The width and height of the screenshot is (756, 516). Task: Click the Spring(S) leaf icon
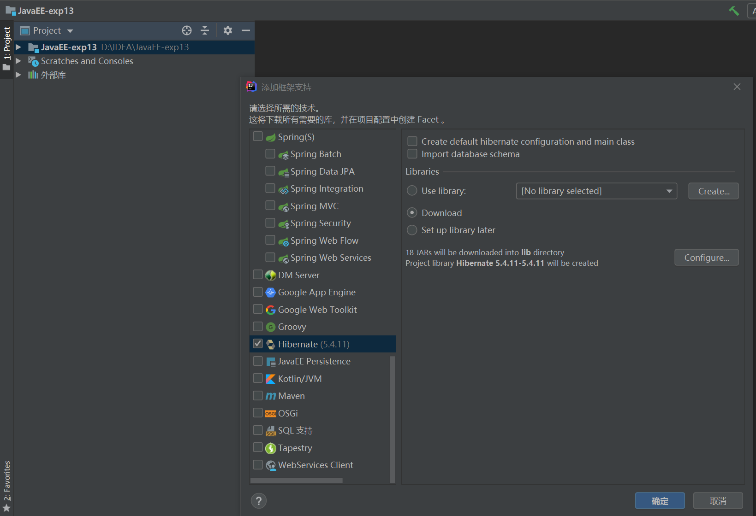coord(271,137)
